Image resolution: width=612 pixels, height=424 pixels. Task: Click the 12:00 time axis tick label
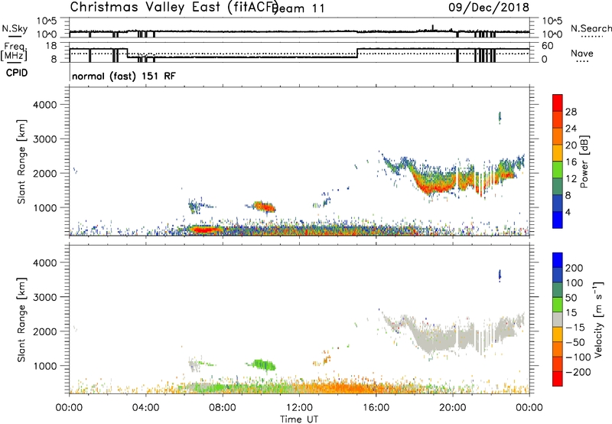click(299, 408)
